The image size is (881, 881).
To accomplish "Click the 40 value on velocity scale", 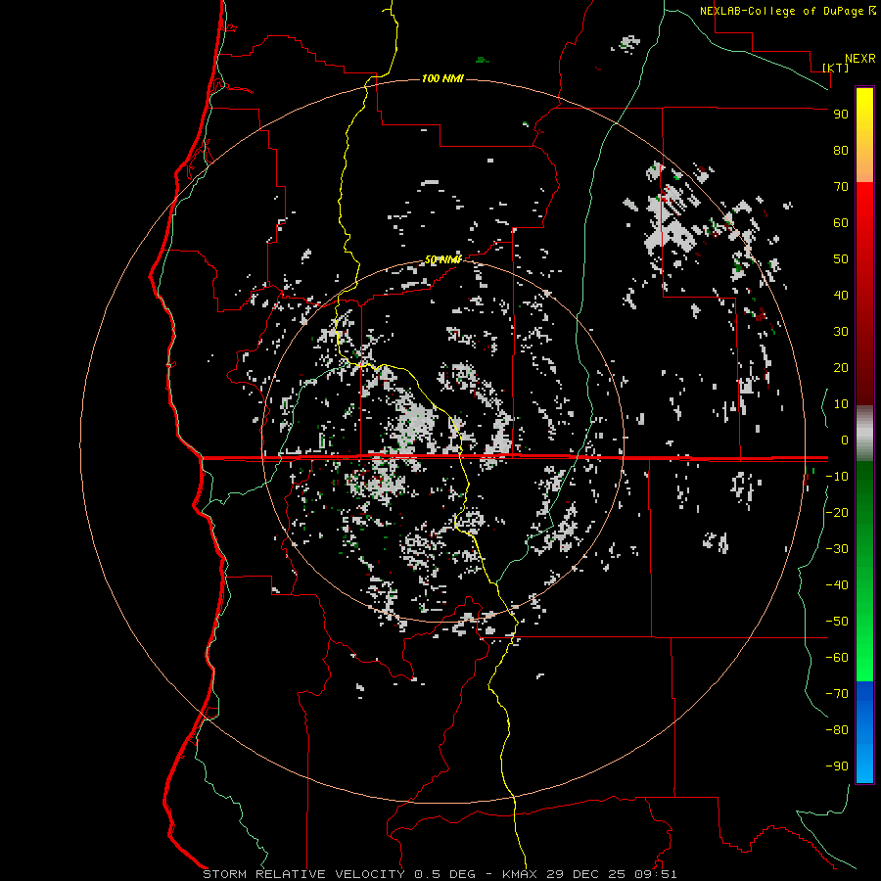I will (841, 295).
